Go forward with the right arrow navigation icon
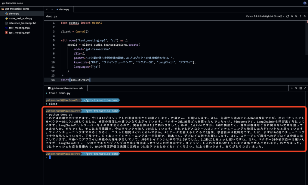 tap(52, 9)
